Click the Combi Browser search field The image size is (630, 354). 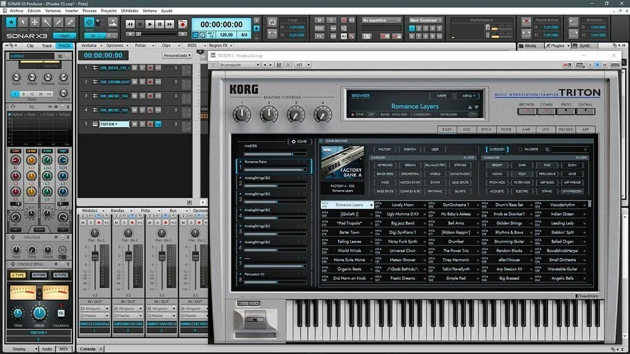point(569,150)
